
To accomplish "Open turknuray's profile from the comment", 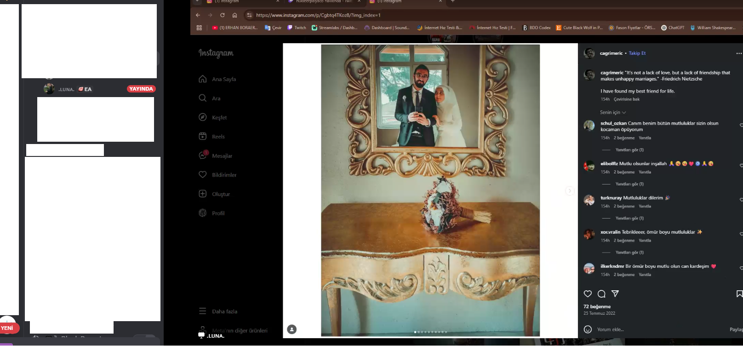I will tap(611, 198).
